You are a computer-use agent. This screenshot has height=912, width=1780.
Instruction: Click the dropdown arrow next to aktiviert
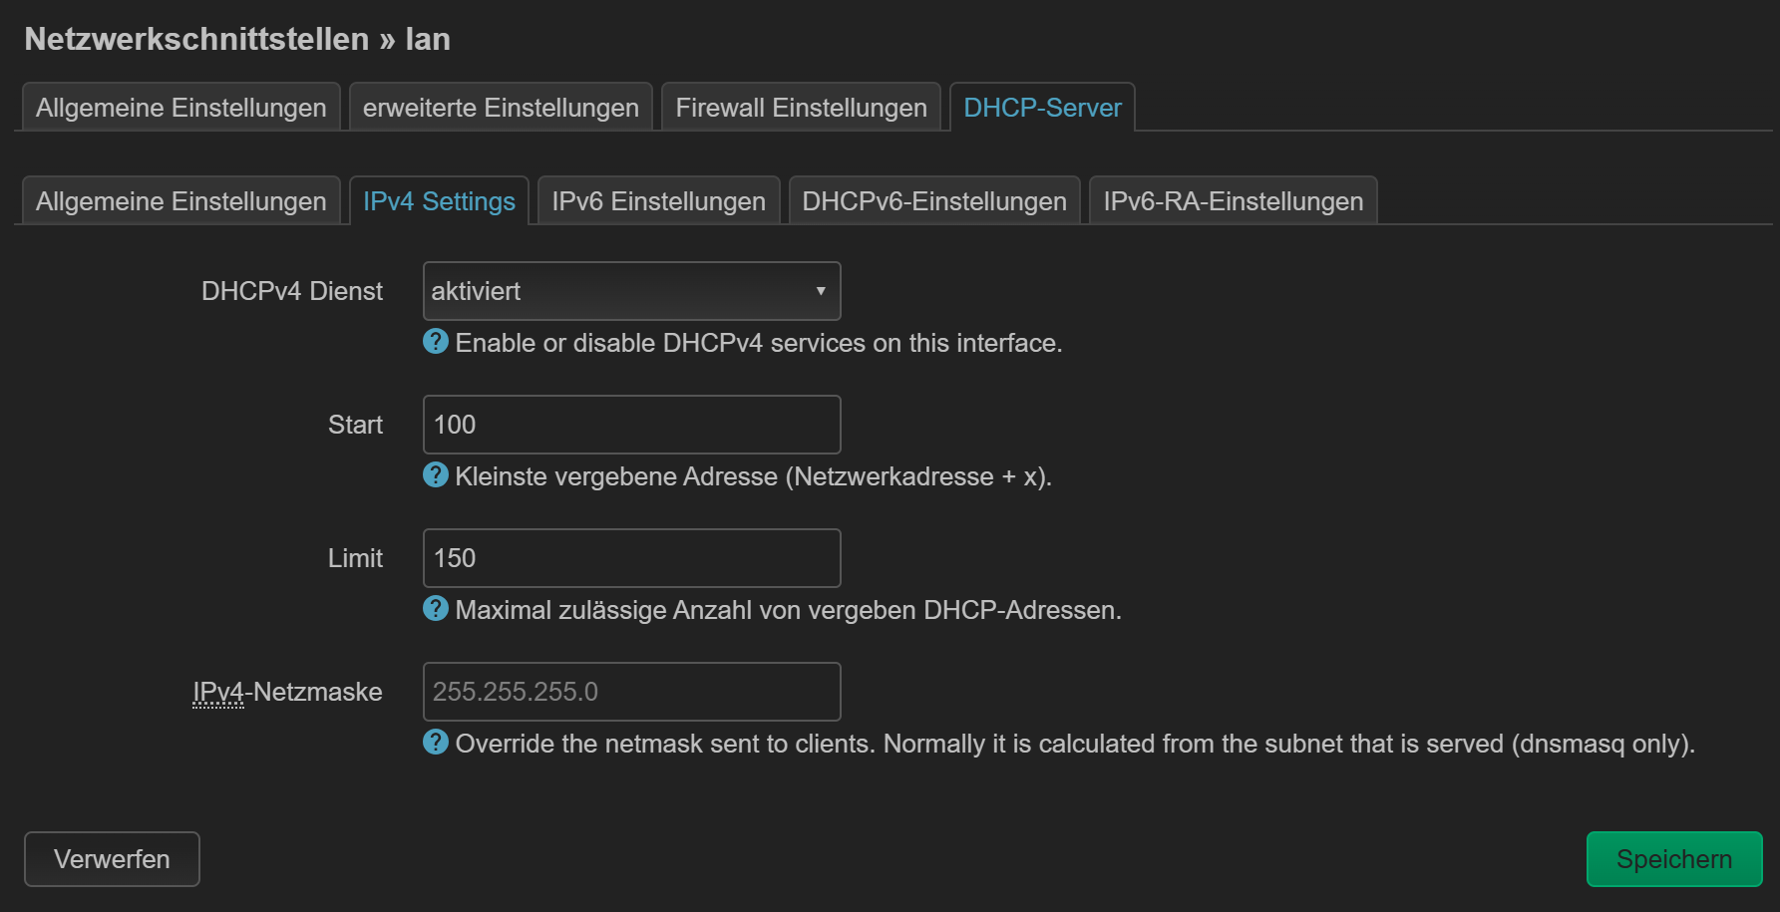(821, 291)
